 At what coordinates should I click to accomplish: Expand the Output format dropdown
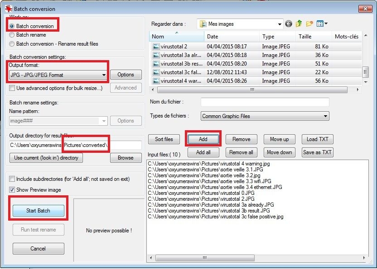(x=104, y=75)
